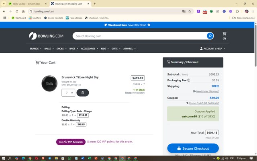The image size is (257, 161).
Task: Click the welcome10 coupon code text
Action: coord(189,116)
